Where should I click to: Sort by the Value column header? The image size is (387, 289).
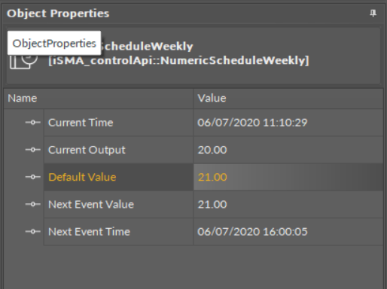288,99
